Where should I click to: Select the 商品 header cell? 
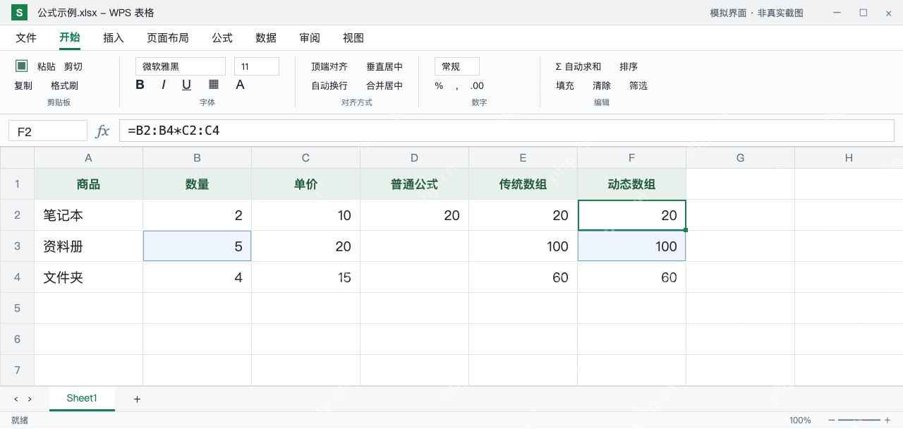89,184
